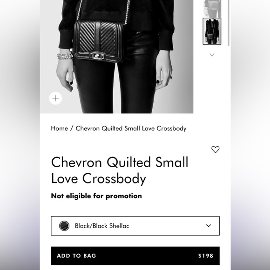Add item to wishlist with heart icon
Viewport: 270px width, 270px height.
point(215,149)
